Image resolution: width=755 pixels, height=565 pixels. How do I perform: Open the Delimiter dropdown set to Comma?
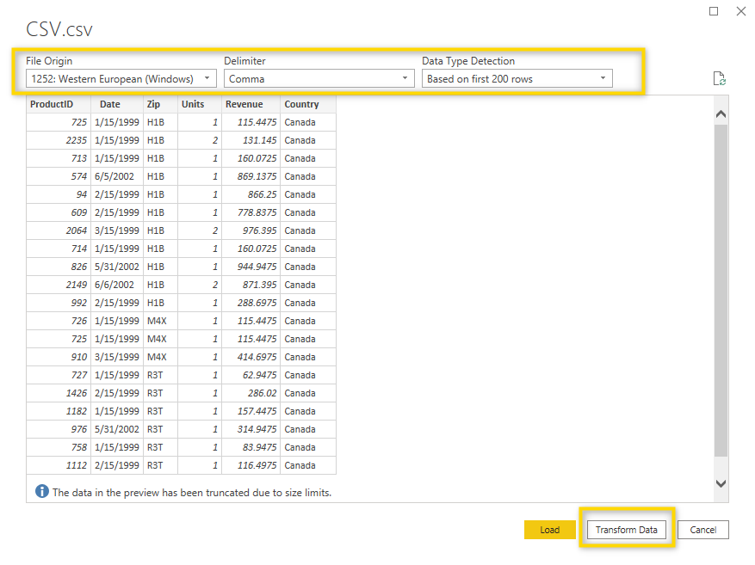click(x=319, y=78)
